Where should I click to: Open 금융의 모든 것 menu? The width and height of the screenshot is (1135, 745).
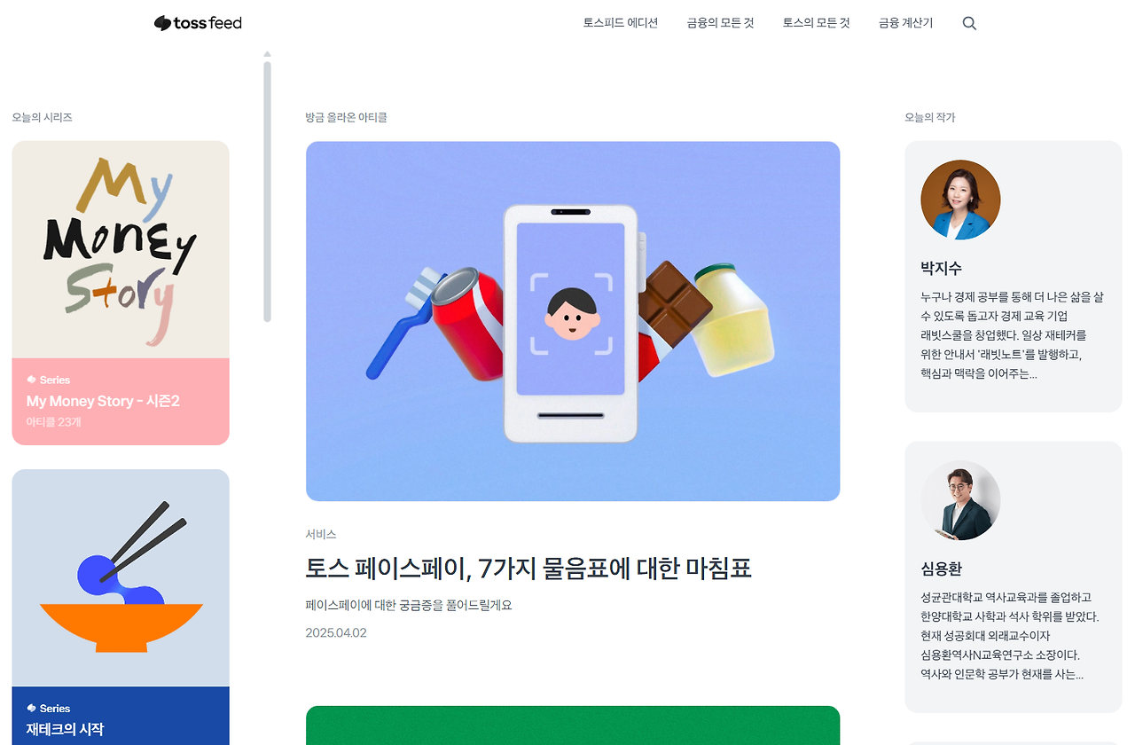(720, 23)
